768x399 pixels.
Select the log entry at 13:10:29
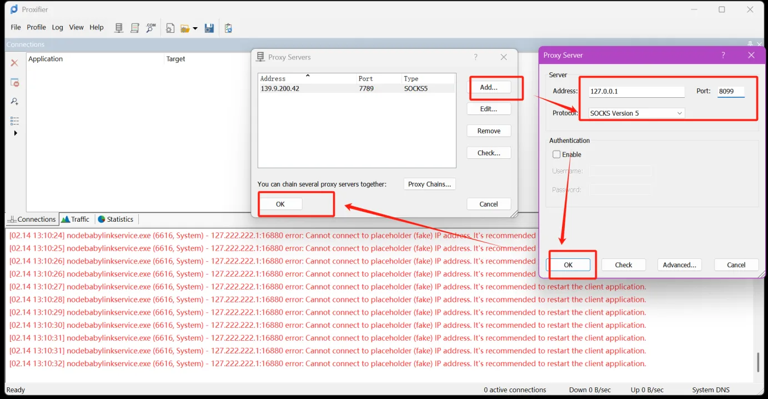328,312
